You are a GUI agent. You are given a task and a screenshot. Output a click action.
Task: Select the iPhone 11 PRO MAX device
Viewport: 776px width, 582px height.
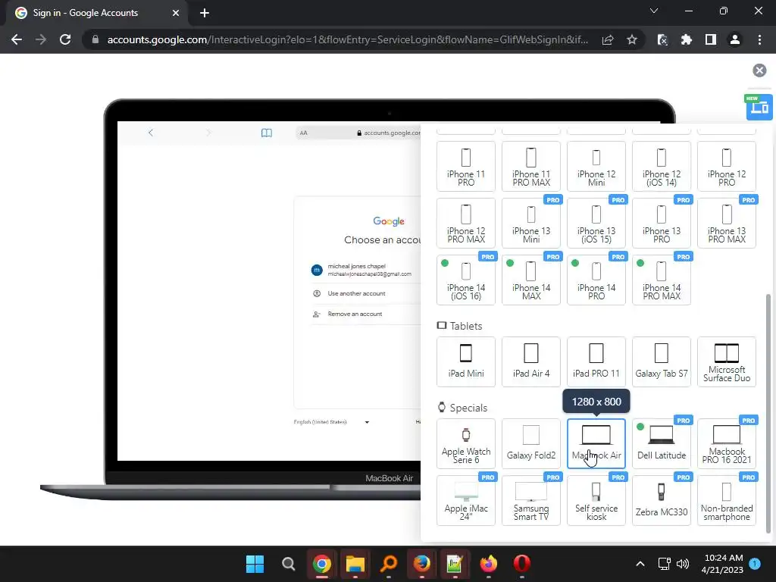coord(531,166)
